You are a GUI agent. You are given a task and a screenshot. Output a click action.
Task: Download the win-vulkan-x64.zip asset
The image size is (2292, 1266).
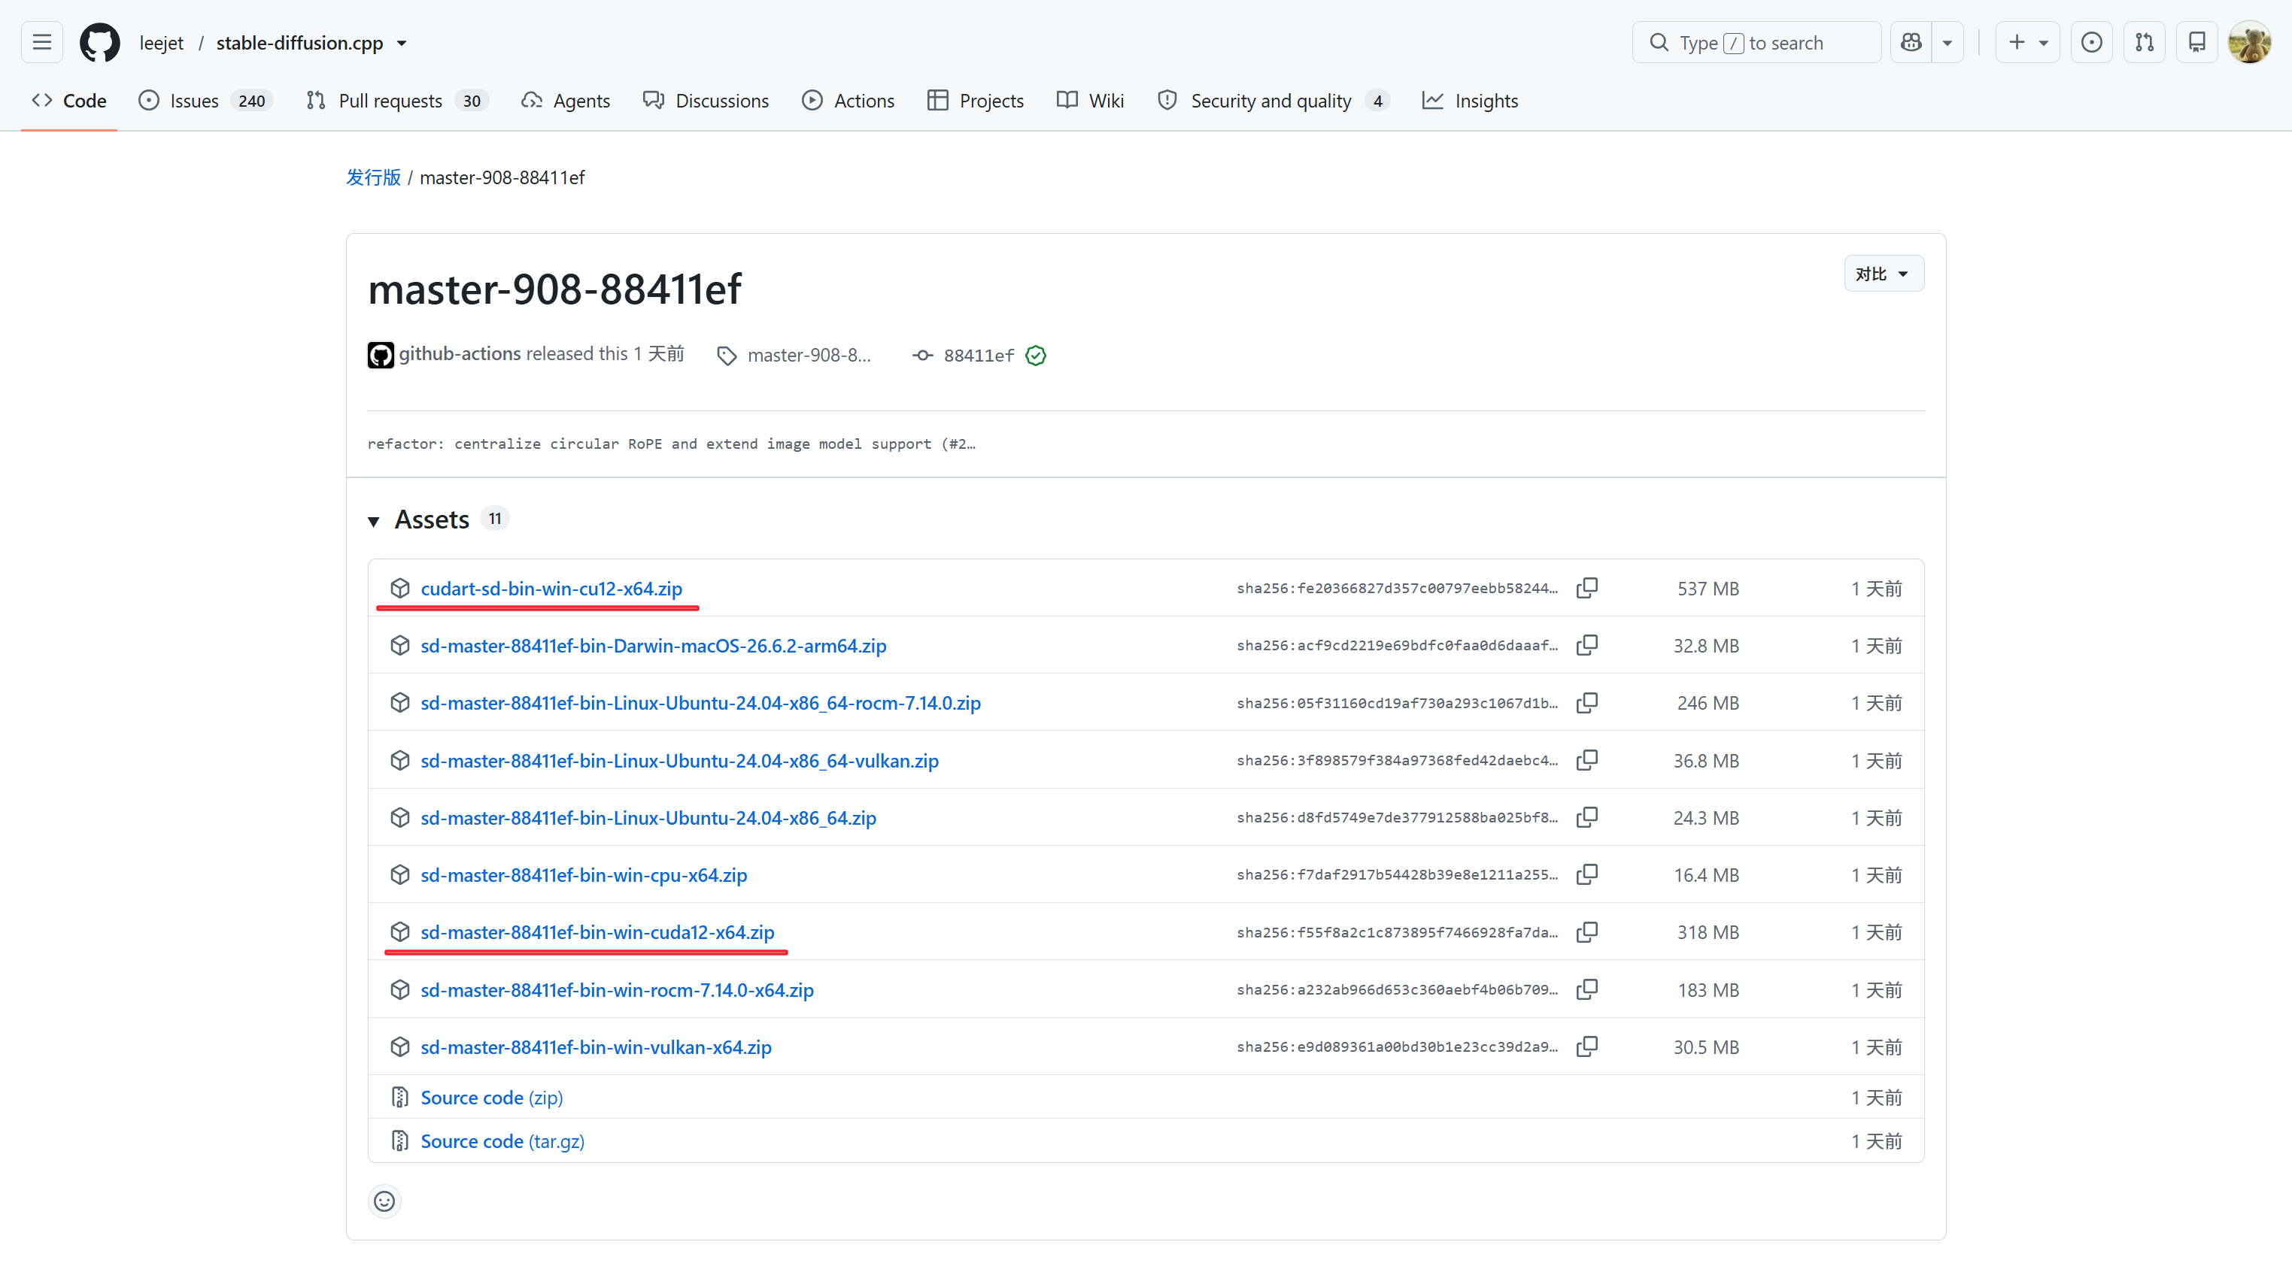tap(597, 1046)
